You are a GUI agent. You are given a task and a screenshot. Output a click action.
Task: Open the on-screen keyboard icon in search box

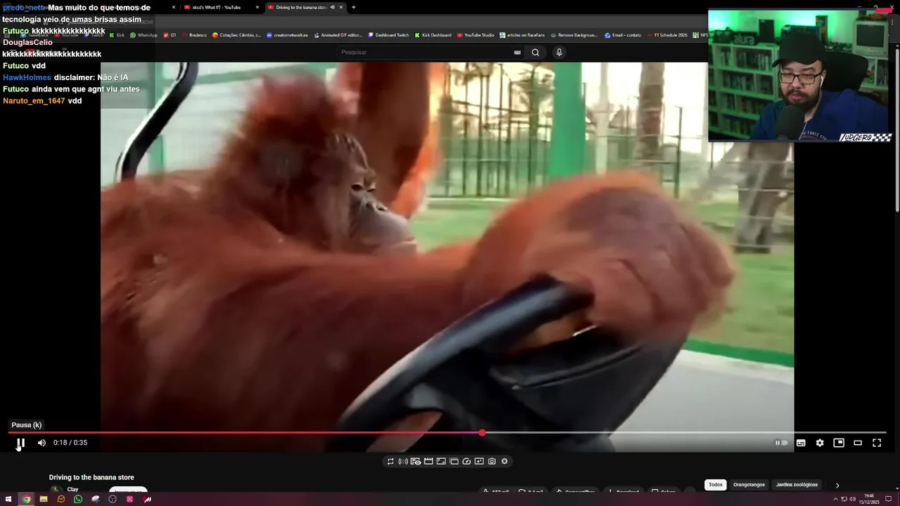point(517,52)
